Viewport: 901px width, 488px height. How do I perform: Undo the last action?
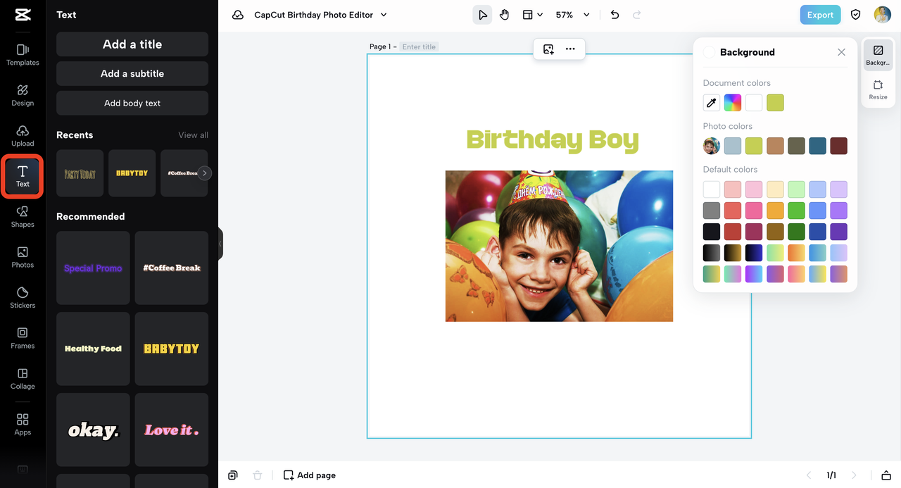click(x=615, y=15)
